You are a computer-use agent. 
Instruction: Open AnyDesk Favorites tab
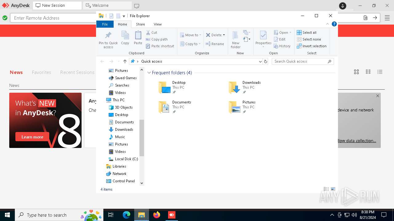point(41,72)
